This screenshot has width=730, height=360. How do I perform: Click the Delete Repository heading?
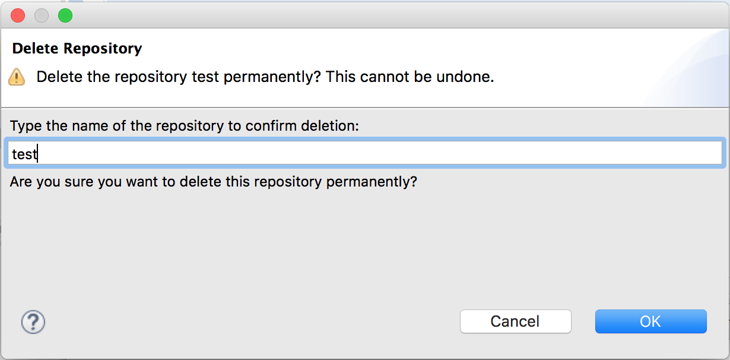(77, 48)
